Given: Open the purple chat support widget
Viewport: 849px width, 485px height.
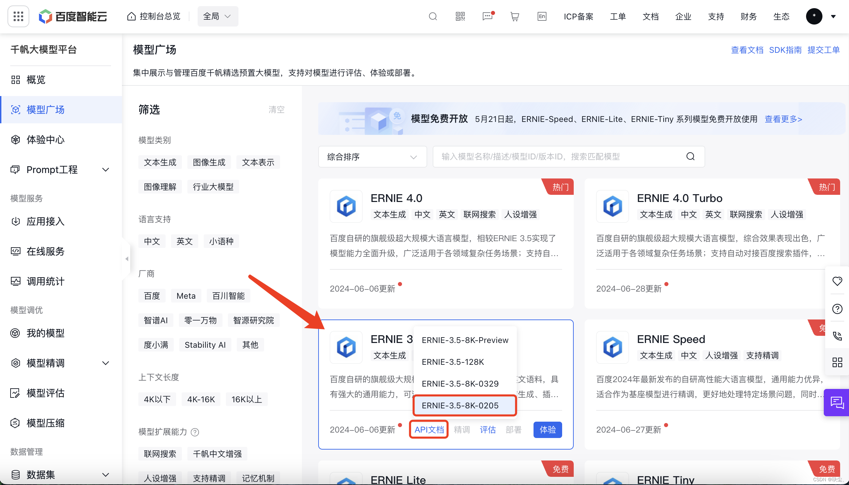Looking at the screenshot, I should (x=837, y=402).
